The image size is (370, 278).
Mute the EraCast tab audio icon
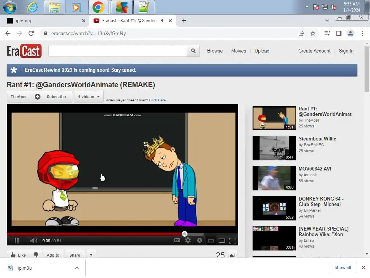(162, 21)
